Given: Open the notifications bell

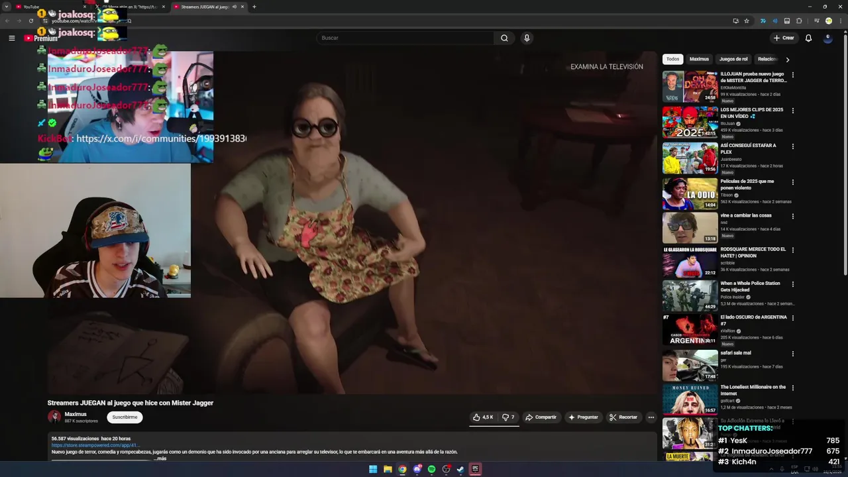Looking at the screenshot, I should 808,38.
